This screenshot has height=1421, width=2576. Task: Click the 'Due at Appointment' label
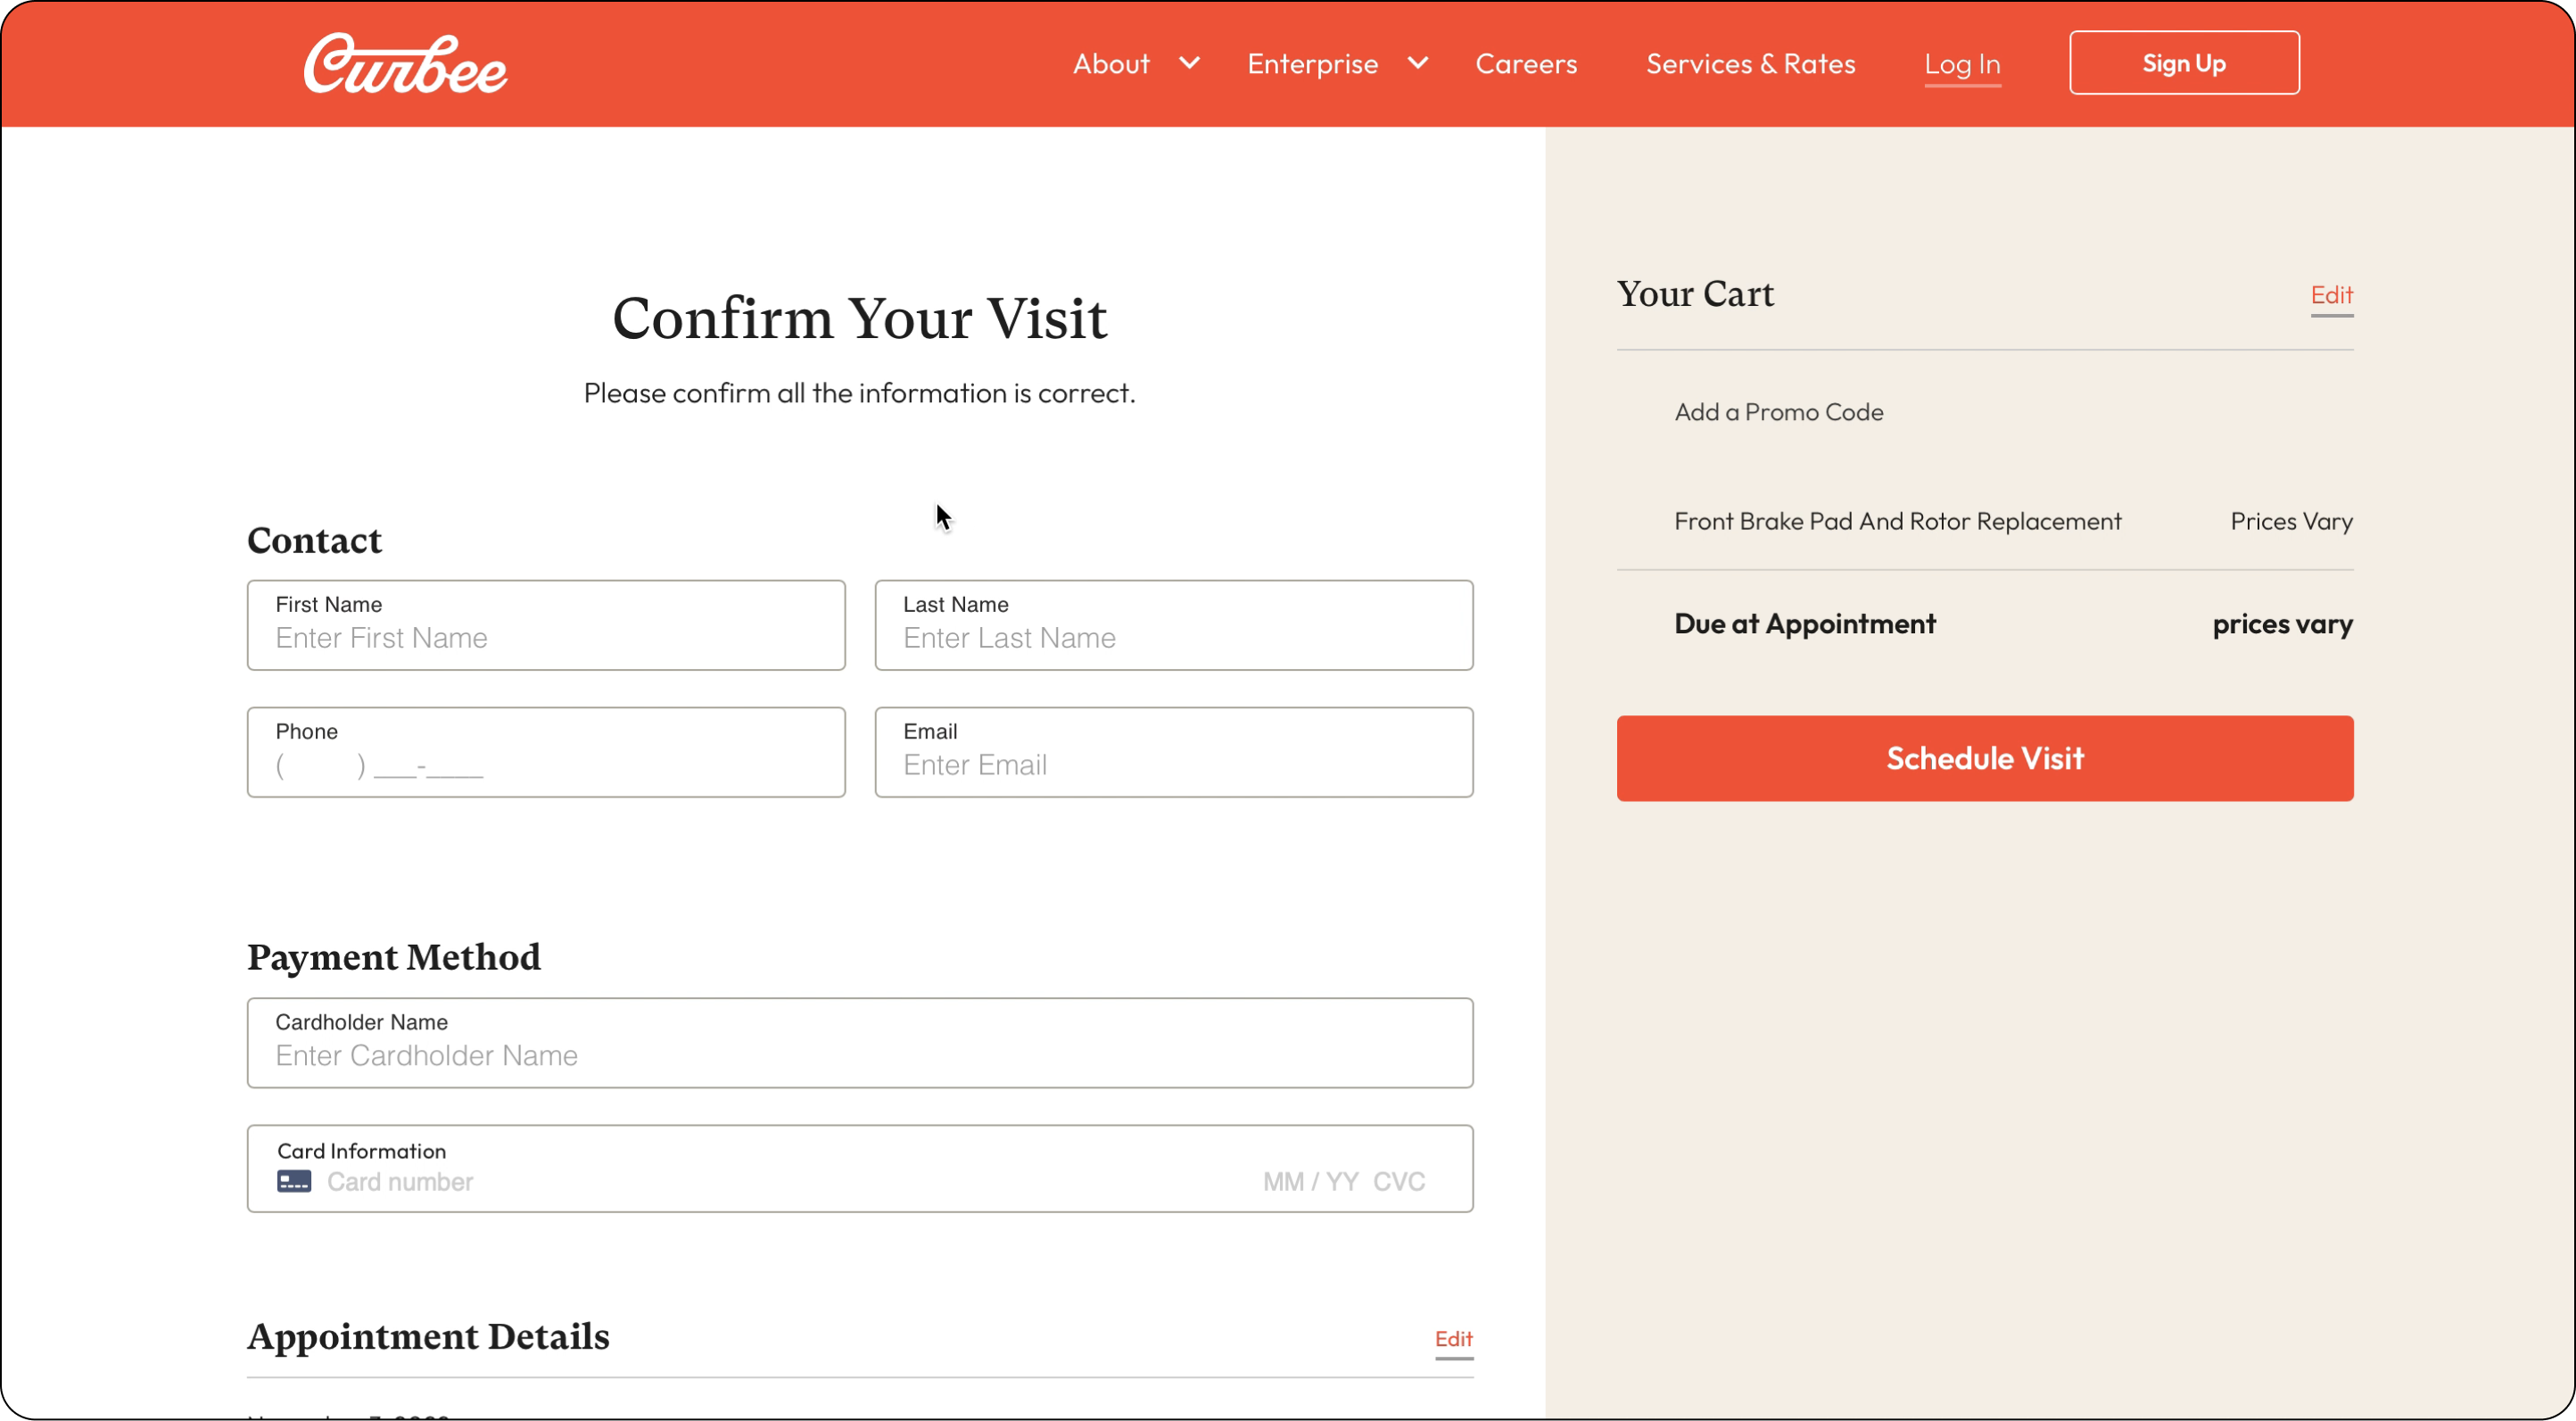[x=1805, y=624]
